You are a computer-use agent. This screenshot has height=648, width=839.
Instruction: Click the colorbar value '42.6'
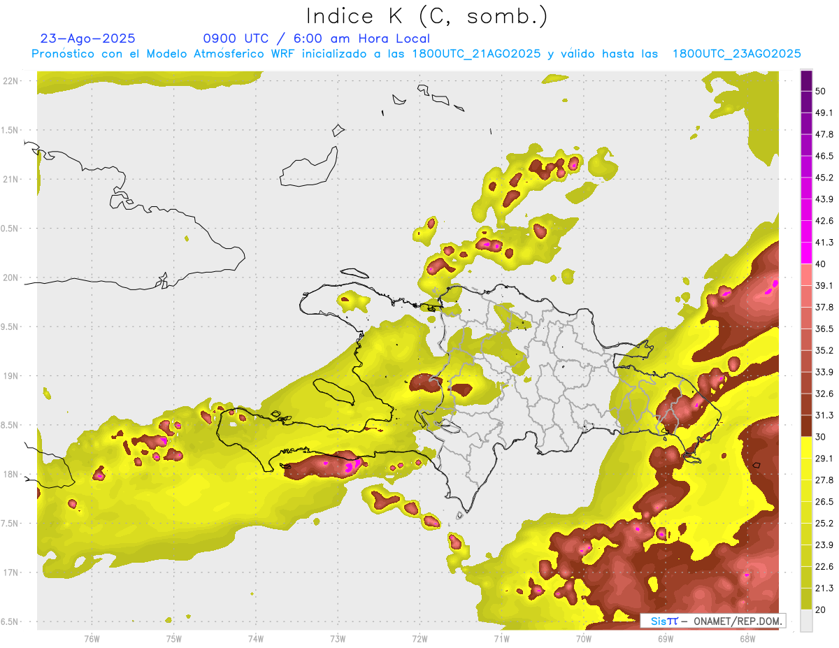(x=824, y=221)
